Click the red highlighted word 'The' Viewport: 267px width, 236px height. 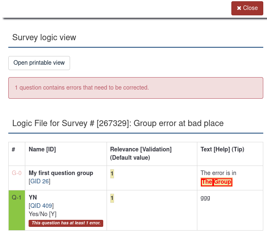(x=206, y=182)
